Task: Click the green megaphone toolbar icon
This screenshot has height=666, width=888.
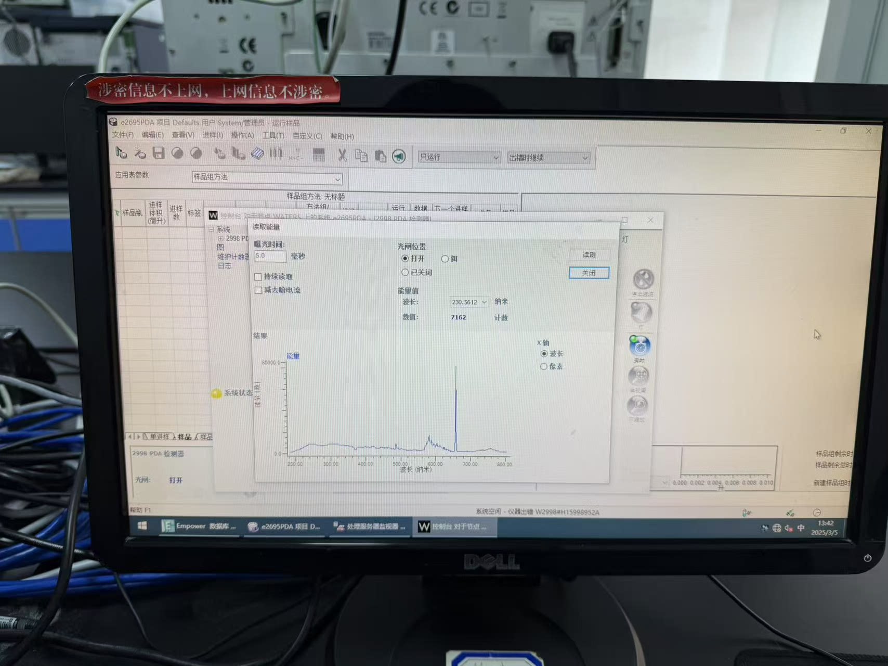Action: point(399,157)
